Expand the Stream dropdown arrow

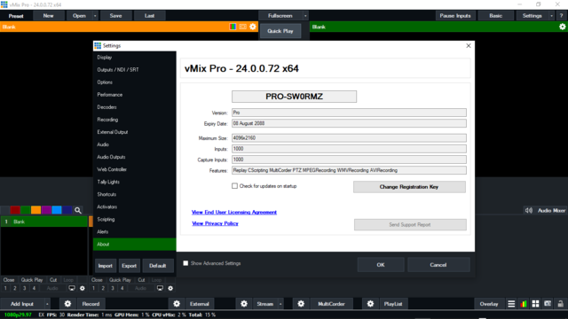click(280, 304)
